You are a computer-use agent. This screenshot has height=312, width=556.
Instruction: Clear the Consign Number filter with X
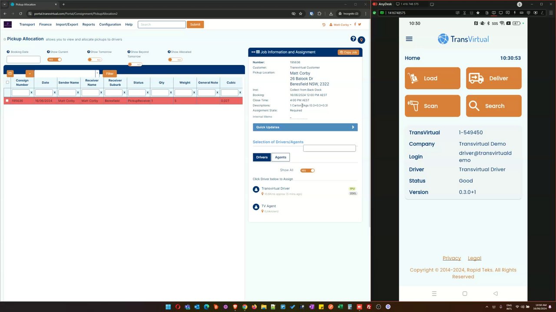(x=31, y=92)
